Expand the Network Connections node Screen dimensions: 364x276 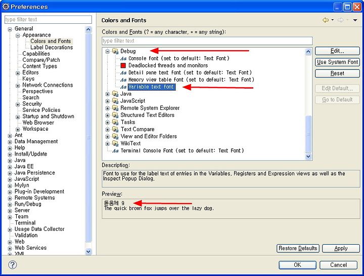18,86
